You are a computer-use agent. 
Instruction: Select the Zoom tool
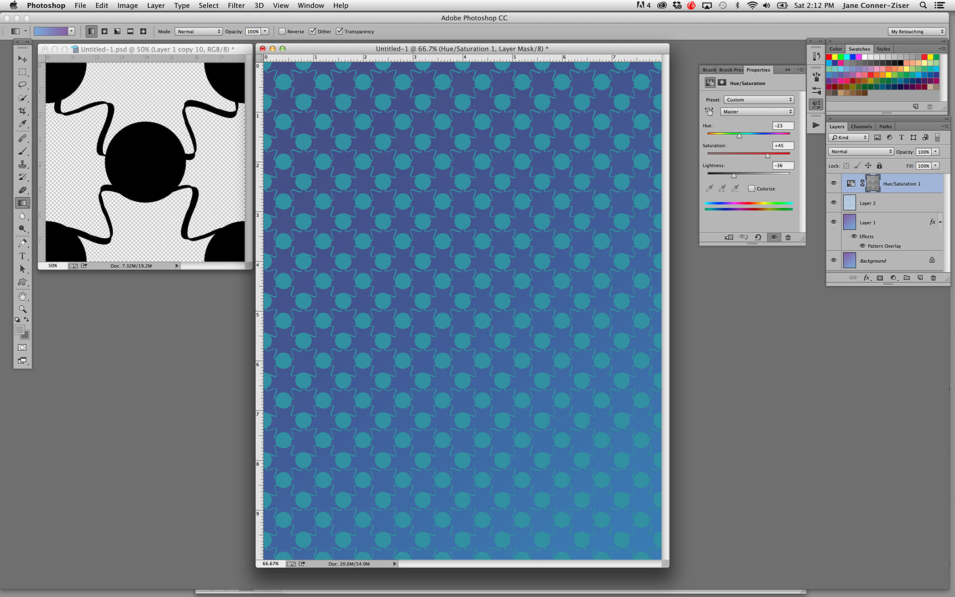22,310
